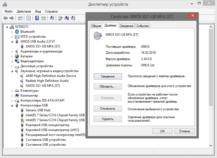Expand the Клавиатуры node

point(12,91)
